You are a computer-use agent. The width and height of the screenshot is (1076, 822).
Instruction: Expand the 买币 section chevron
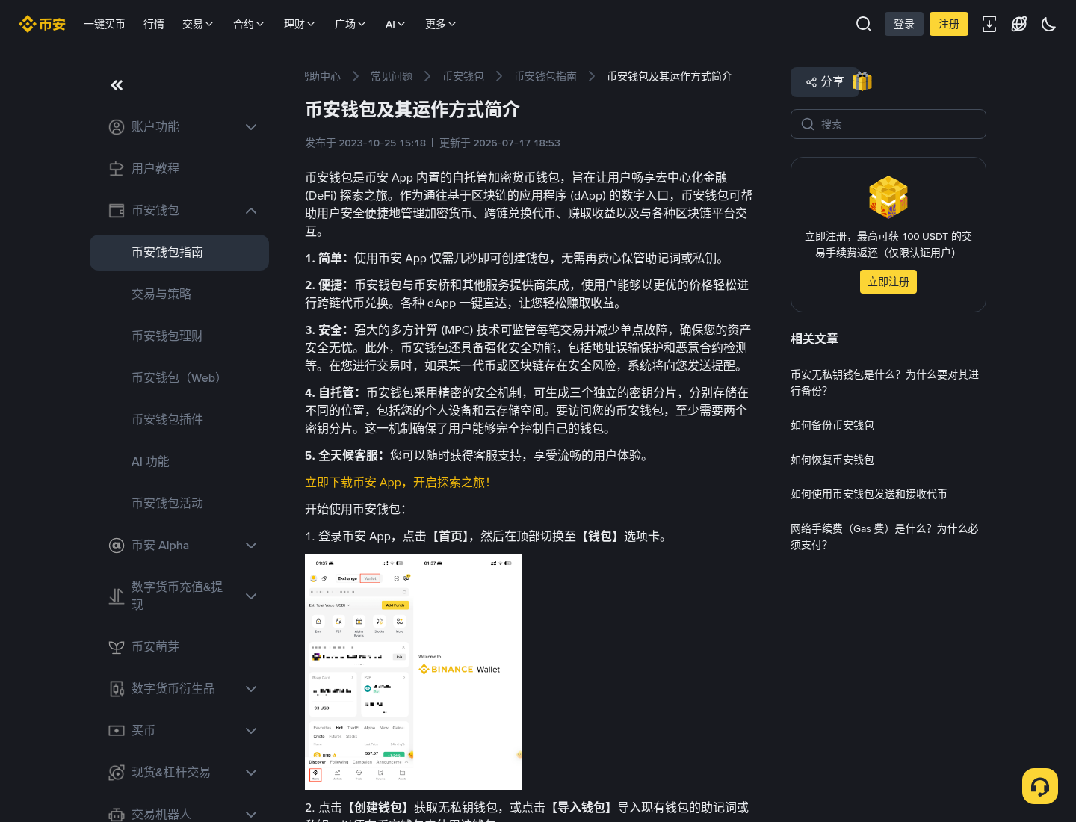point(251,731)
